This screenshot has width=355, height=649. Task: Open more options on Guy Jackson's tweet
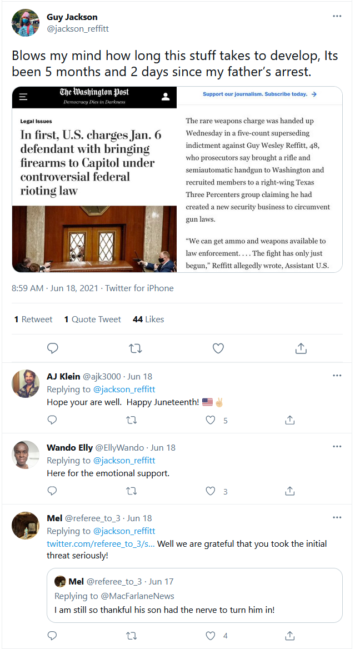pos(337,16)
